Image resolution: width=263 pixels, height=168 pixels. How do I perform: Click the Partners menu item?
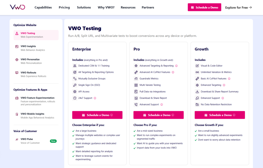(148, 7)
